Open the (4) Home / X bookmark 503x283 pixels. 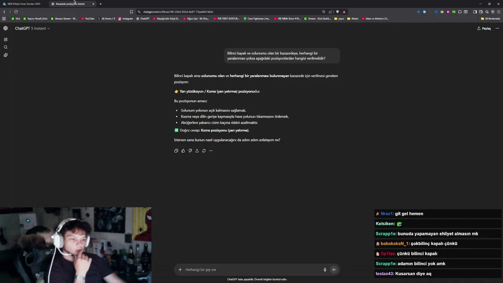106,18
